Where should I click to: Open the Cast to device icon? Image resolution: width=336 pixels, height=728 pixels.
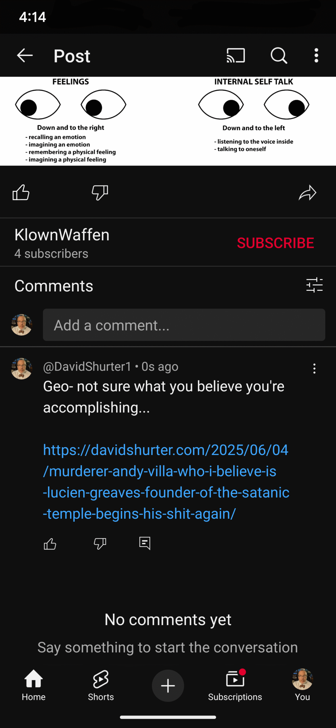pos(236,55)
